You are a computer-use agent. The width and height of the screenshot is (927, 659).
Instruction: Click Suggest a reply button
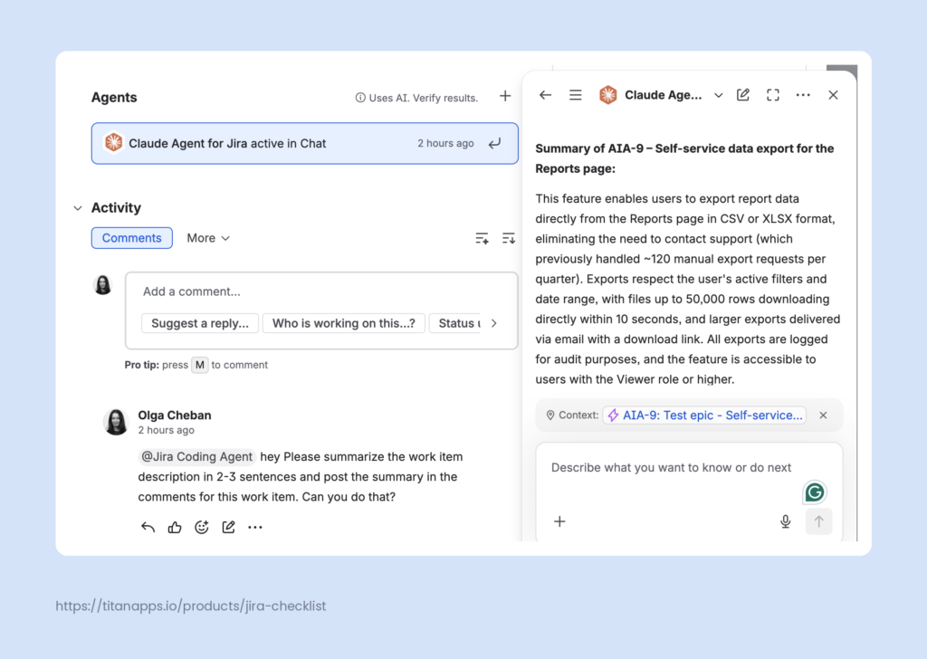point(200,323)
